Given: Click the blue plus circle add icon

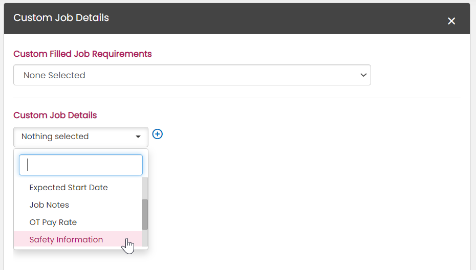Looking at the screenshot, I should point(158,134).
